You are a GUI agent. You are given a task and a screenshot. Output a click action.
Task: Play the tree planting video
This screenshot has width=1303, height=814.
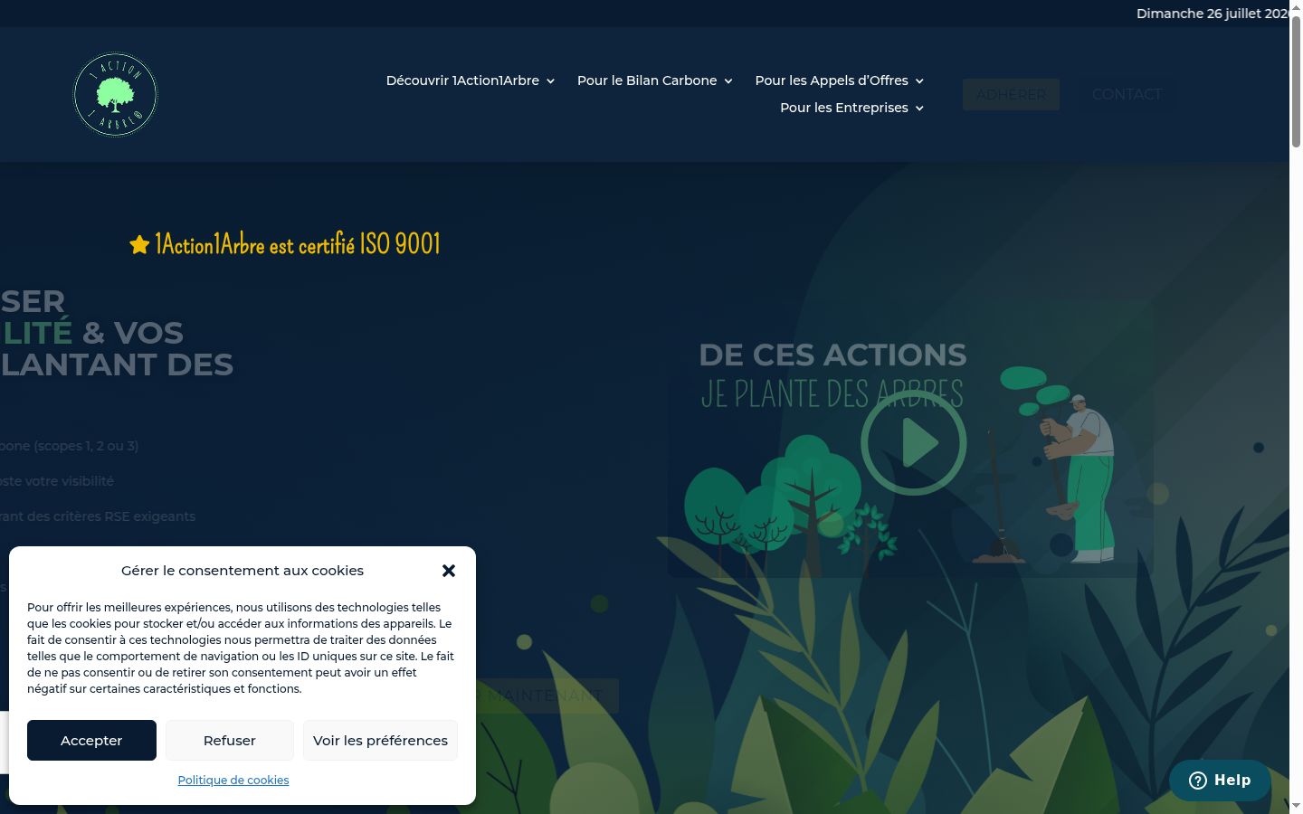pyautogui.click(x=914, y=443)
